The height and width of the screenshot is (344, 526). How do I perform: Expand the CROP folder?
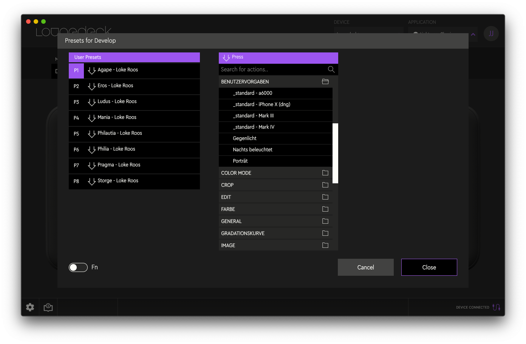pos(325,185)
